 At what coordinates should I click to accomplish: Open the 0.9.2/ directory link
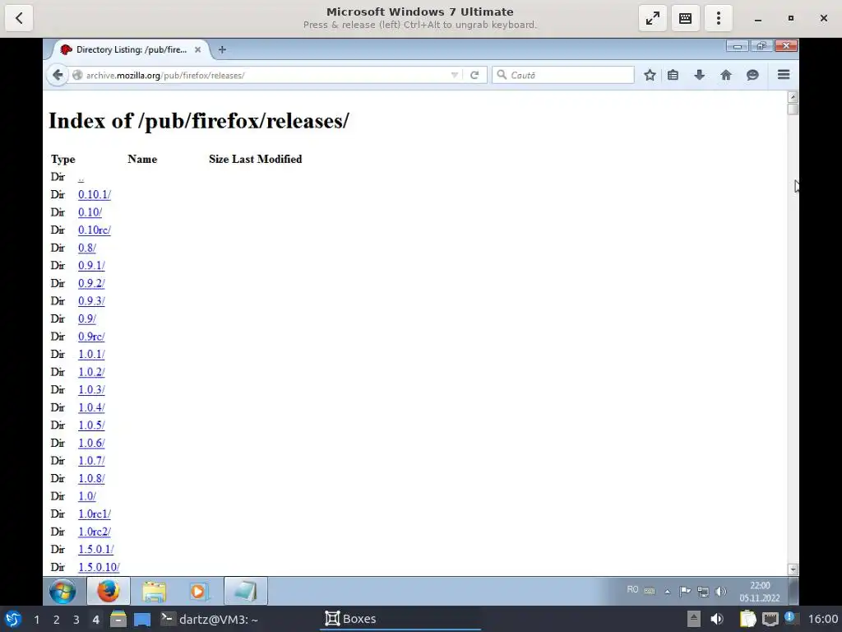pyautogui.click(x=91, y=283)
